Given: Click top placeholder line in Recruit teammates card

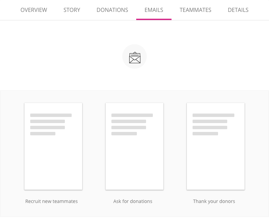Looking at the screenshot, I should click(51, 115).
